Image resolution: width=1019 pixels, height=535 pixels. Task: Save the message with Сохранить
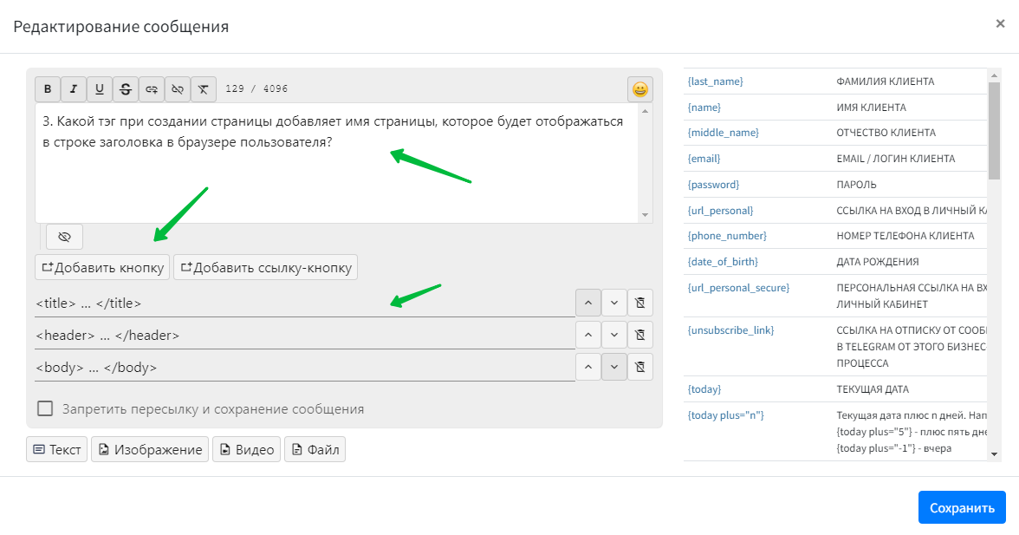[962, 507]
